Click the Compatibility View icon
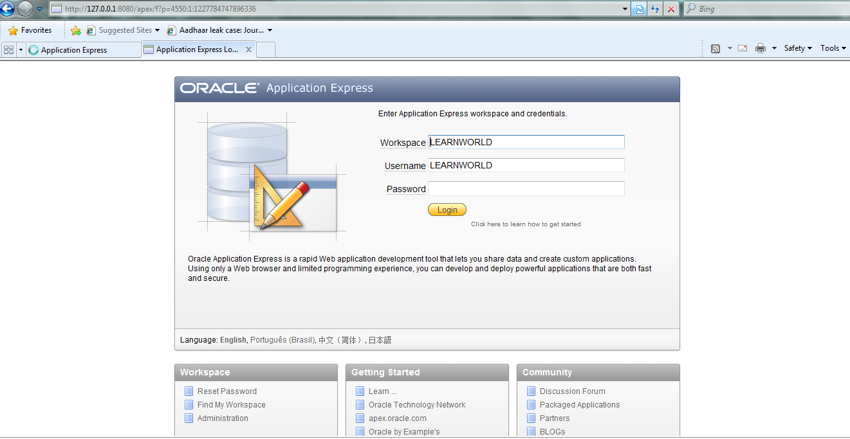Image resolution: width=850 pixels, height=439 pixels. [x=639, y=8]
